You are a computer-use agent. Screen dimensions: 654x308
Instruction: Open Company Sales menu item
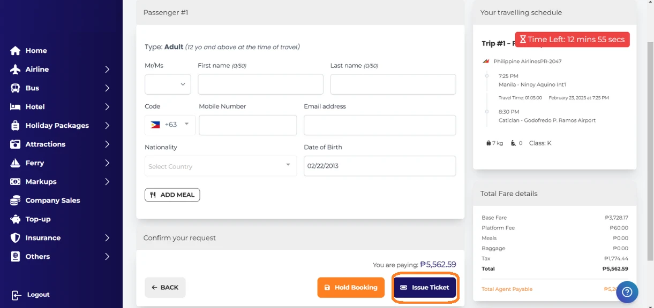[52, 201]
